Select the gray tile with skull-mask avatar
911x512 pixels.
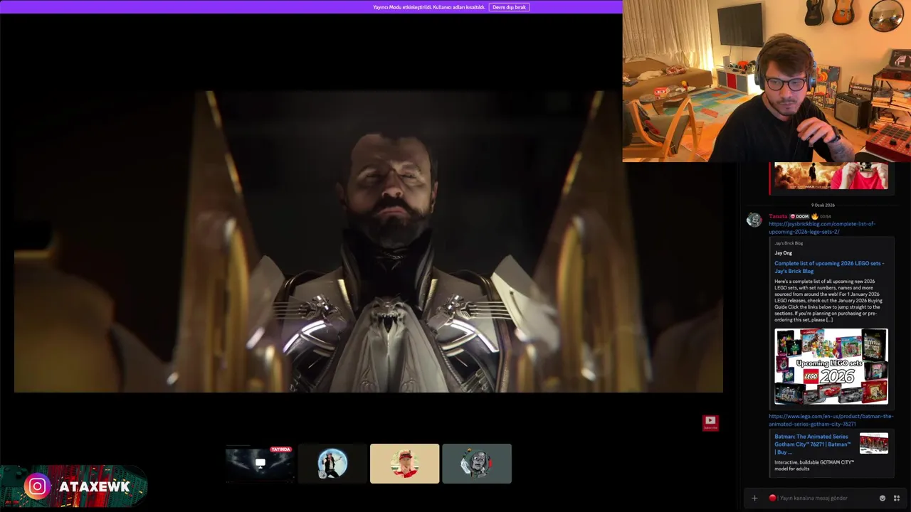pyautogui.click(x=477, y=464)
